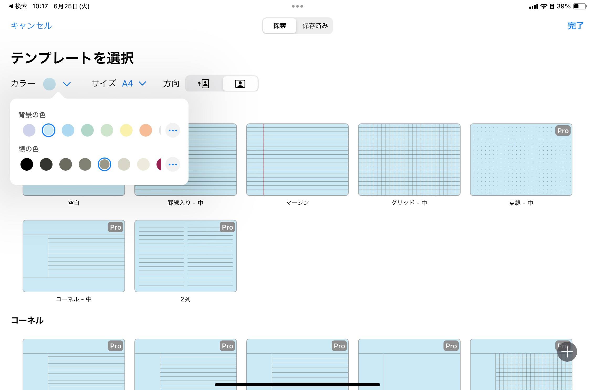Choose orange peach background color
The image size is (595, 390).
tap(146, 130)
